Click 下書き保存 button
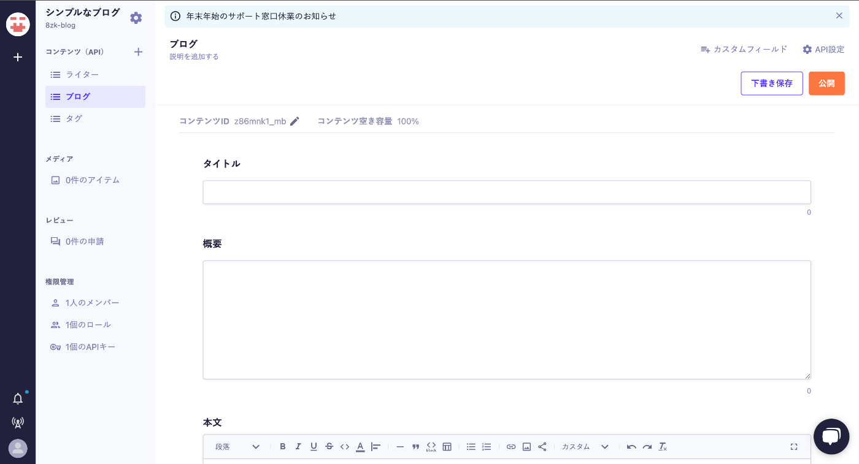This screenshot has width=859, height=464. pos(772,83)
